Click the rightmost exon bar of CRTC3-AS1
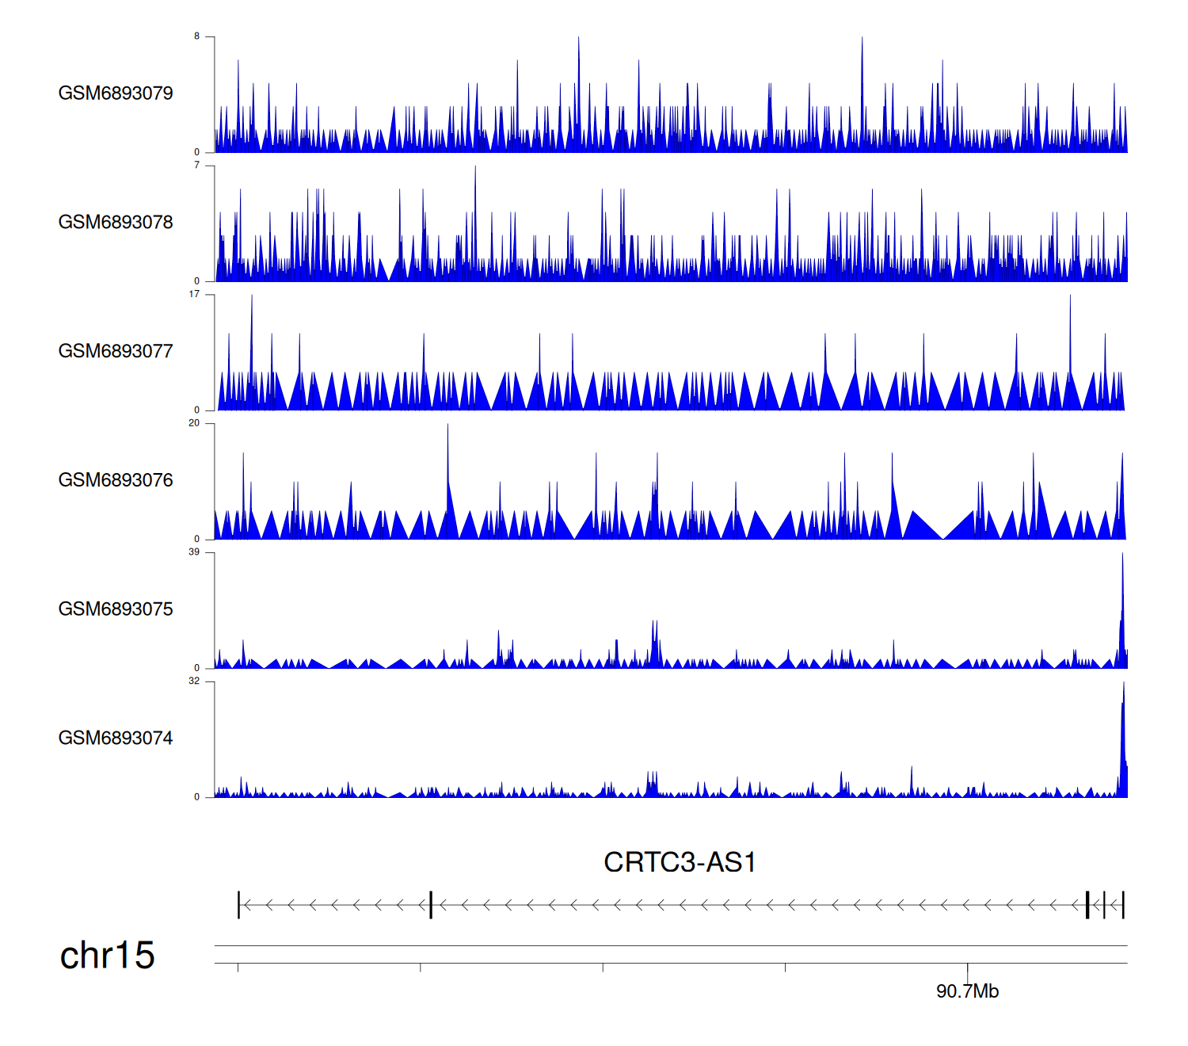This screenshot has height=1046, width=1188. 1123,905
